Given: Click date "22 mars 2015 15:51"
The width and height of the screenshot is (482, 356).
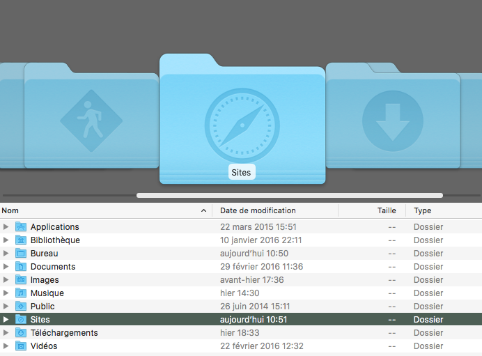Looking at the screenshot, I should pos(258,227).
